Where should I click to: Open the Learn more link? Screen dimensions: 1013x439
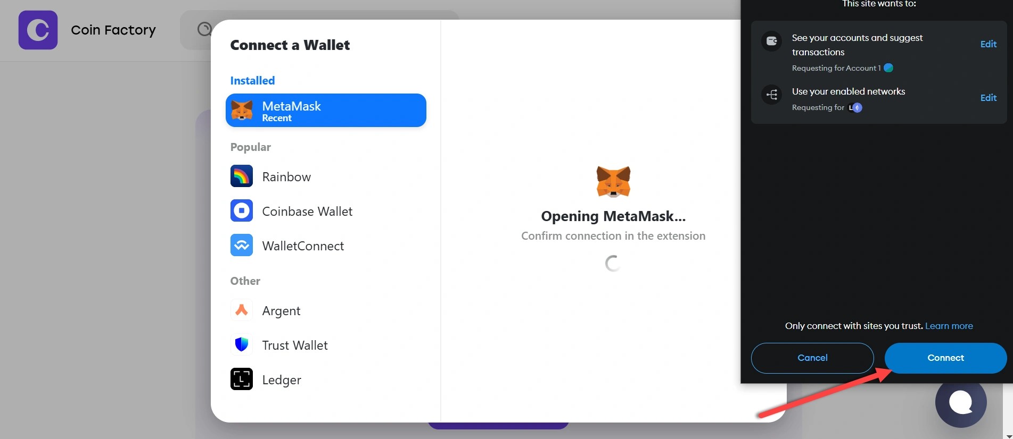949,326
